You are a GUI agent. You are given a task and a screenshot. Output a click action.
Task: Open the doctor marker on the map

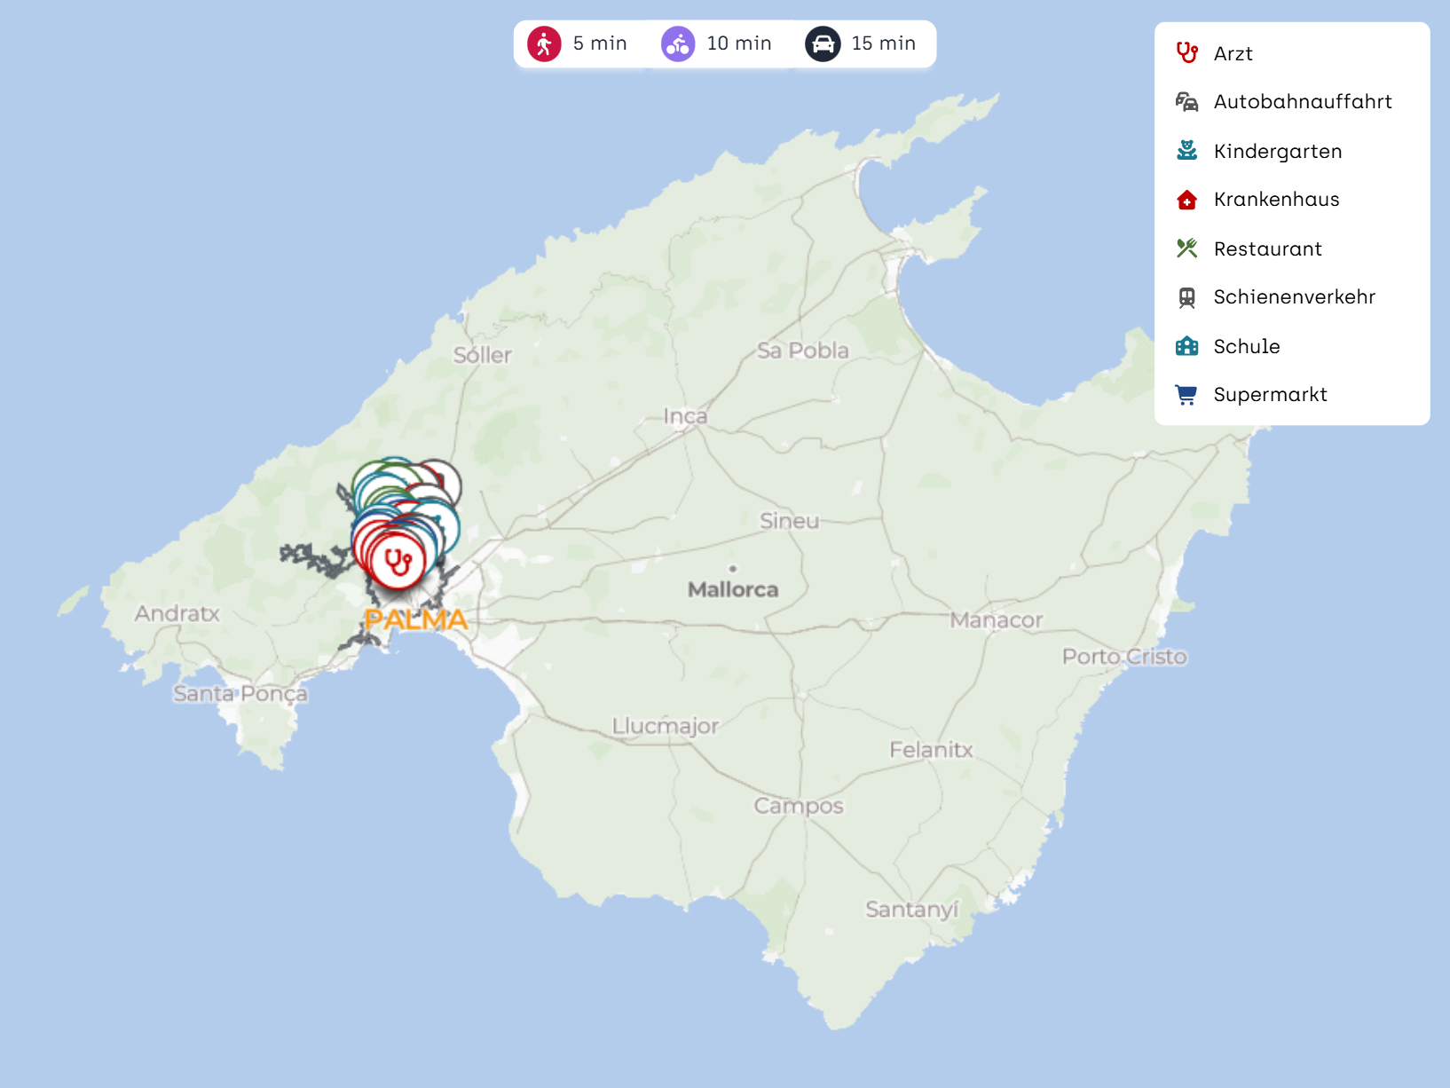(x=398, y=562)
